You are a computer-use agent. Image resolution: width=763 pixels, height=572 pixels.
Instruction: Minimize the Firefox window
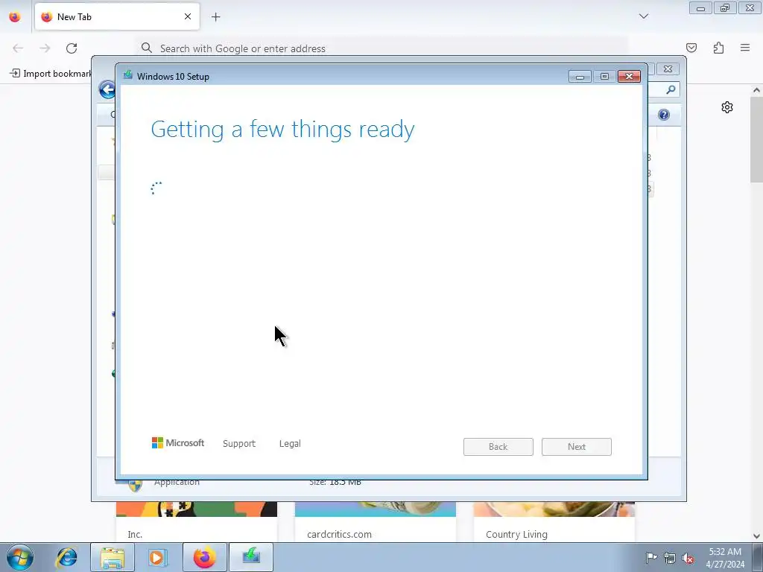click(700, 8)
